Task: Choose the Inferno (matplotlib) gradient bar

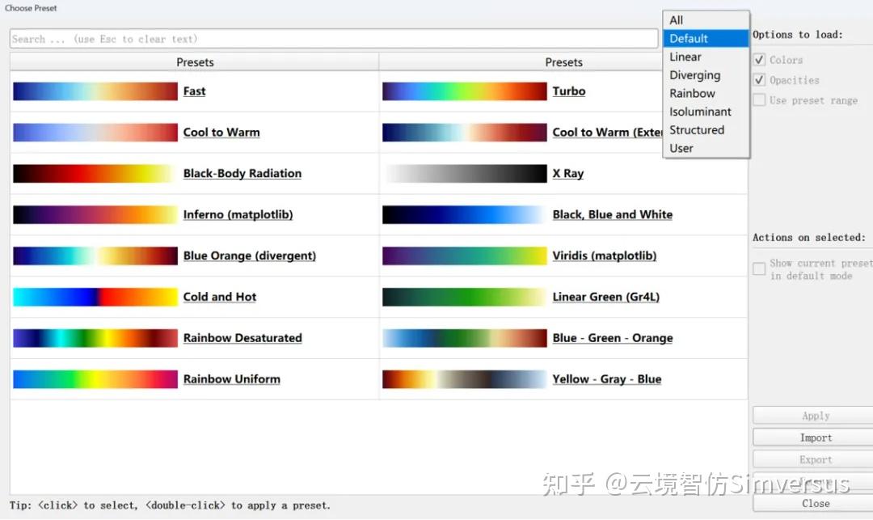Action: tap(95, 214)
